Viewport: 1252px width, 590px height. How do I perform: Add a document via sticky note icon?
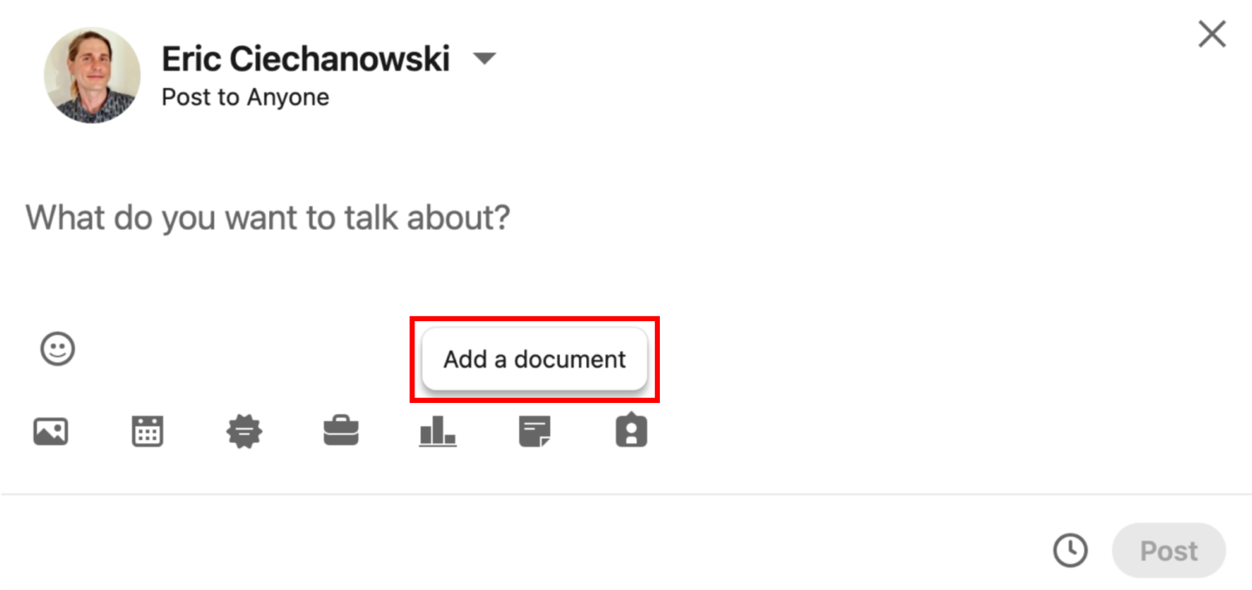pyautogui.click(x=534, y=432)
